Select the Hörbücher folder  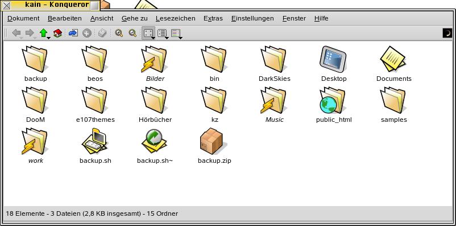click(155, 105)
